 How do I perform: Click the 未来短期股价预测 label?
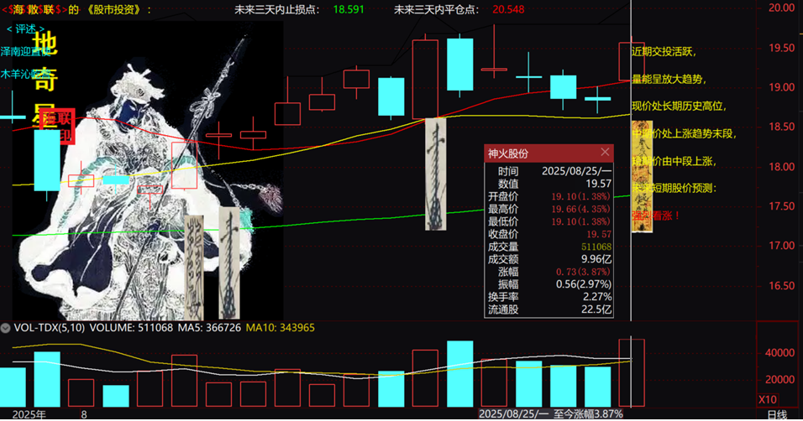pos(674,188)
